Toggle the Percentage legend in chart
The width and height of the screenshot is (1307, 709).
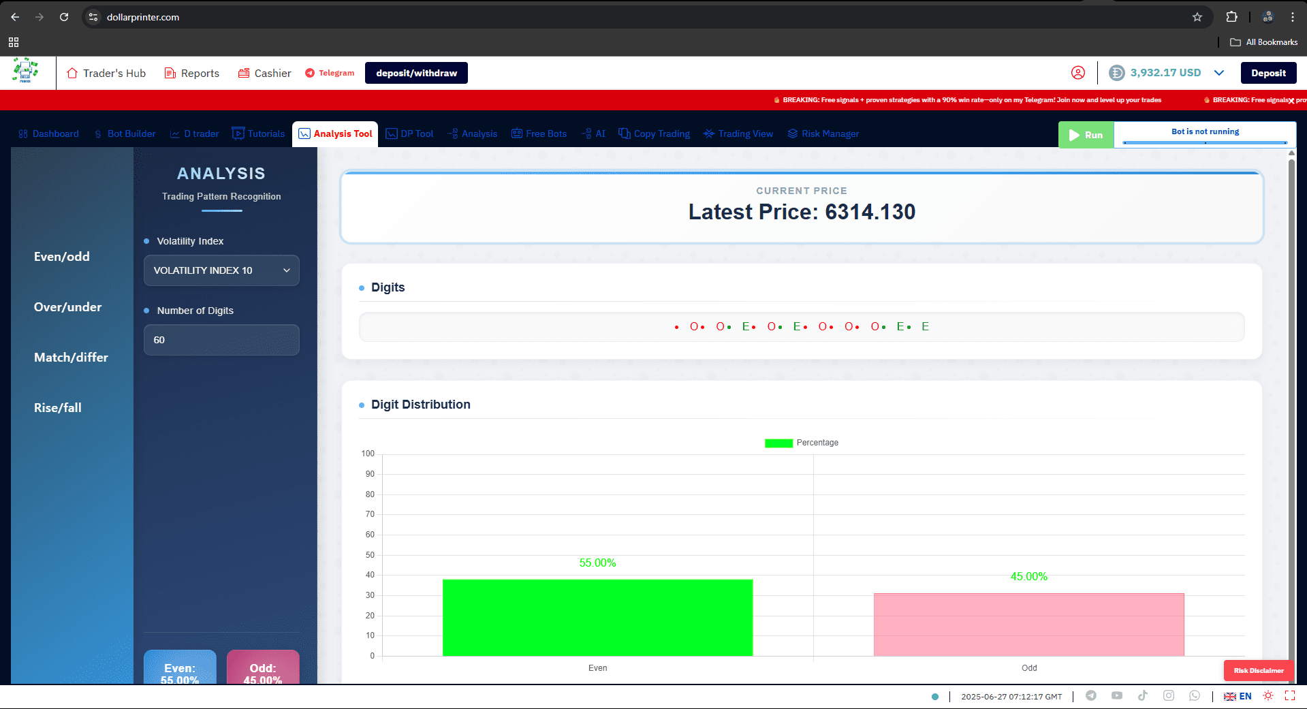coord(802,443)
